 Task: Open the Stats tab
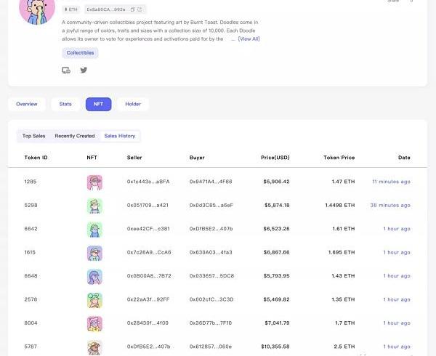pos(65,105)
